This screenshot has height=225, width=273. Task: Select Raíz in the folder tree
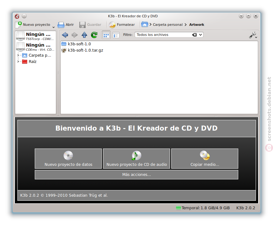click(29, 62)
